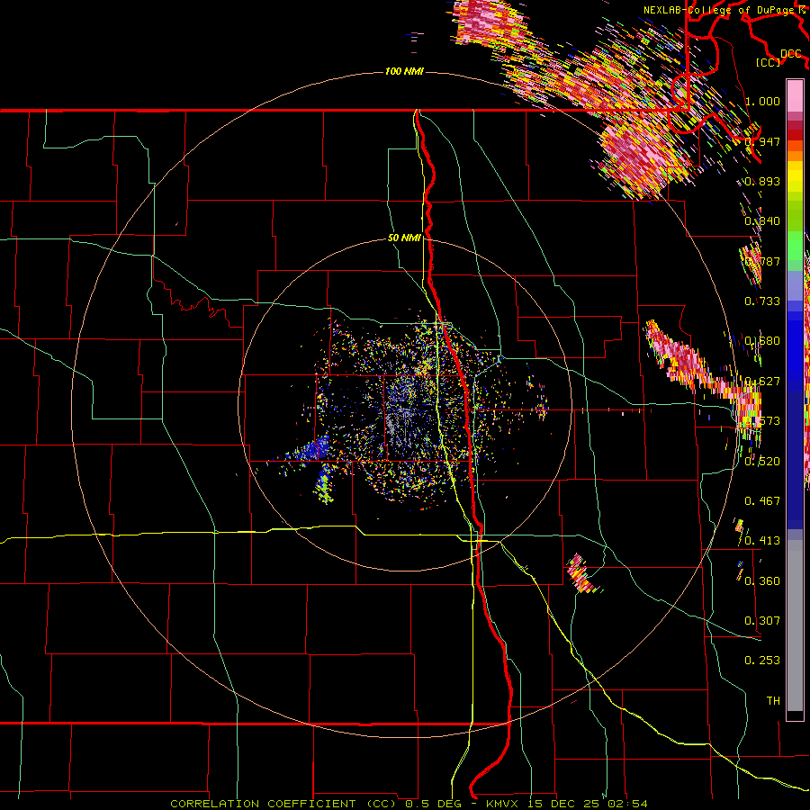Click the [CC] legend unit label

pyautogui.click(x=769, y=62)
